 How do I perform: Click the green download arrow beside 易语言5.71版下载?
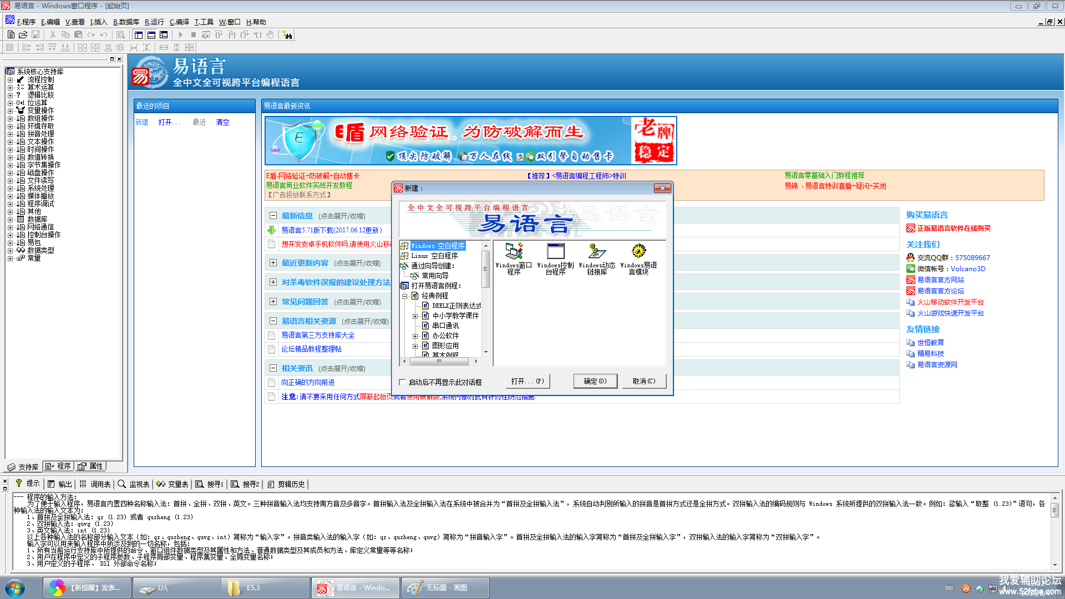click(x=272, y=230)
